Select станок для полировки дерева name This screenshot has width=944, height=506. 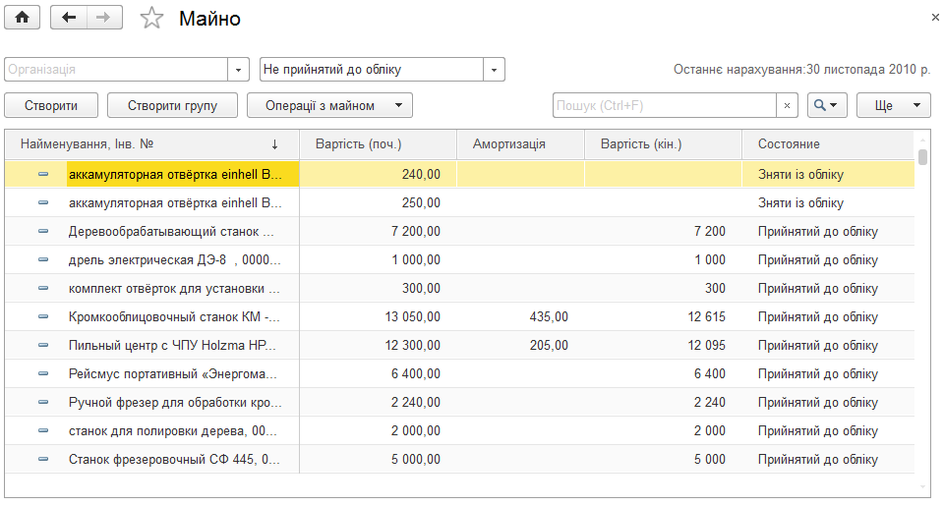point(173,430)
